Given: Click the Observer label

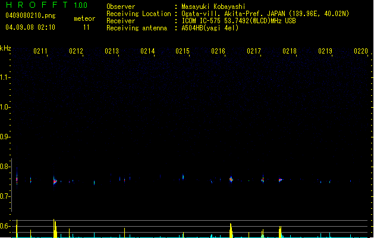Looking at the screenshot, I should coord(121,7).
